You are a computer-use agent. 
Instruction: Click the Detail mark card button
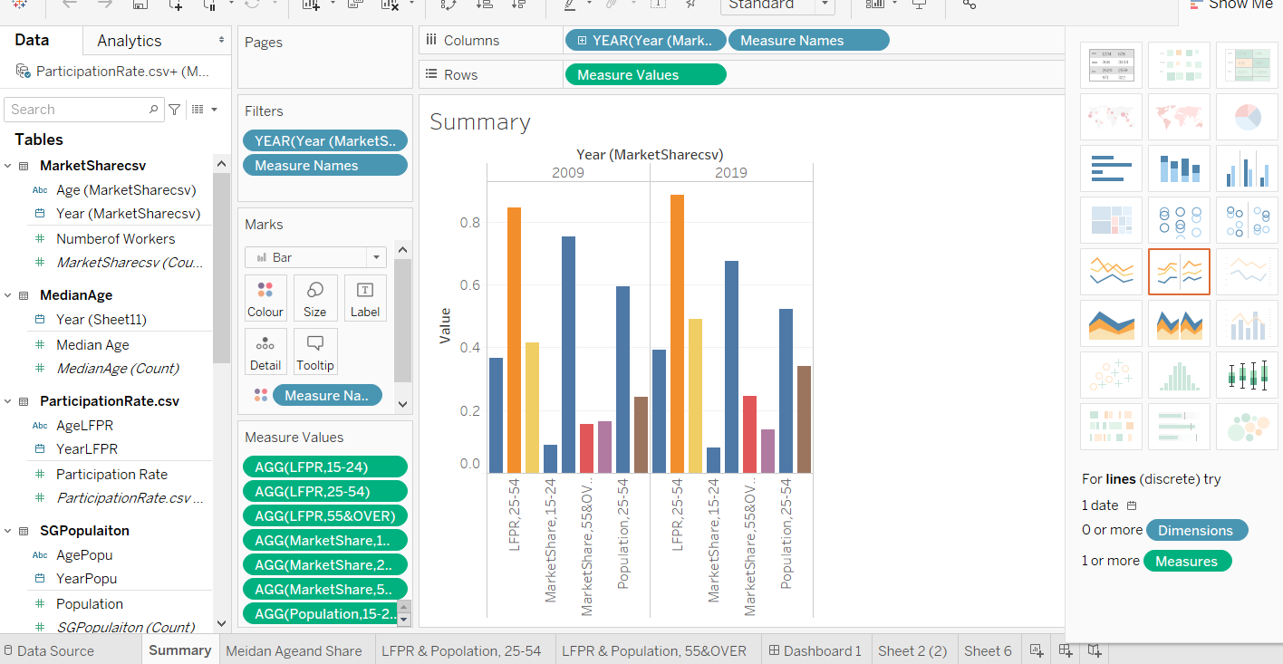pyautogui.click(x=265, y=351)
